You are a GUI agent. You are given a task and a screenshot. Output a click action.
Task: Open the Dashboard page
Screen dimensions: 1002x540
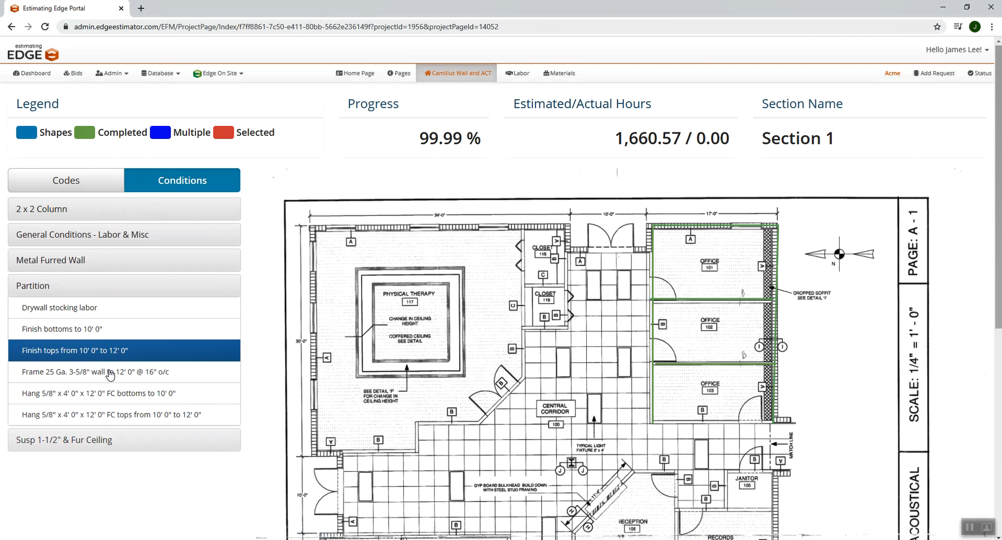(x=32, y=73)
